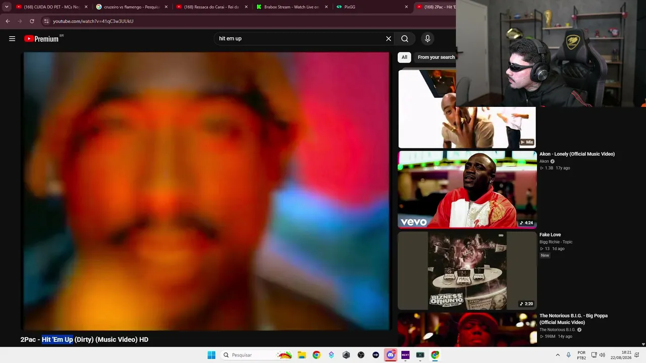Reload the current YouTube page

click(32, 21)
